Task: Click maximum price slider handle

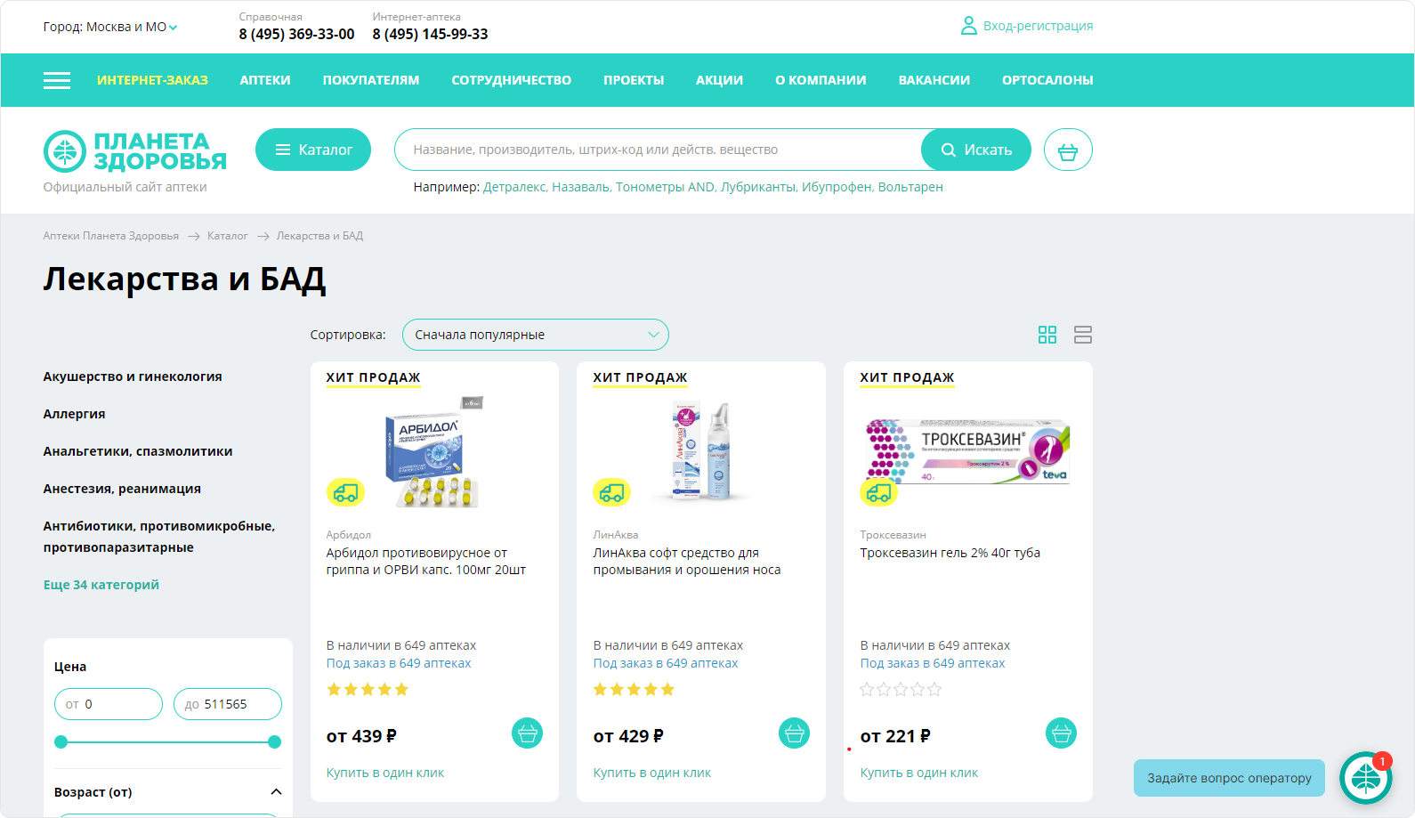Action: click(x=275, y=741)
